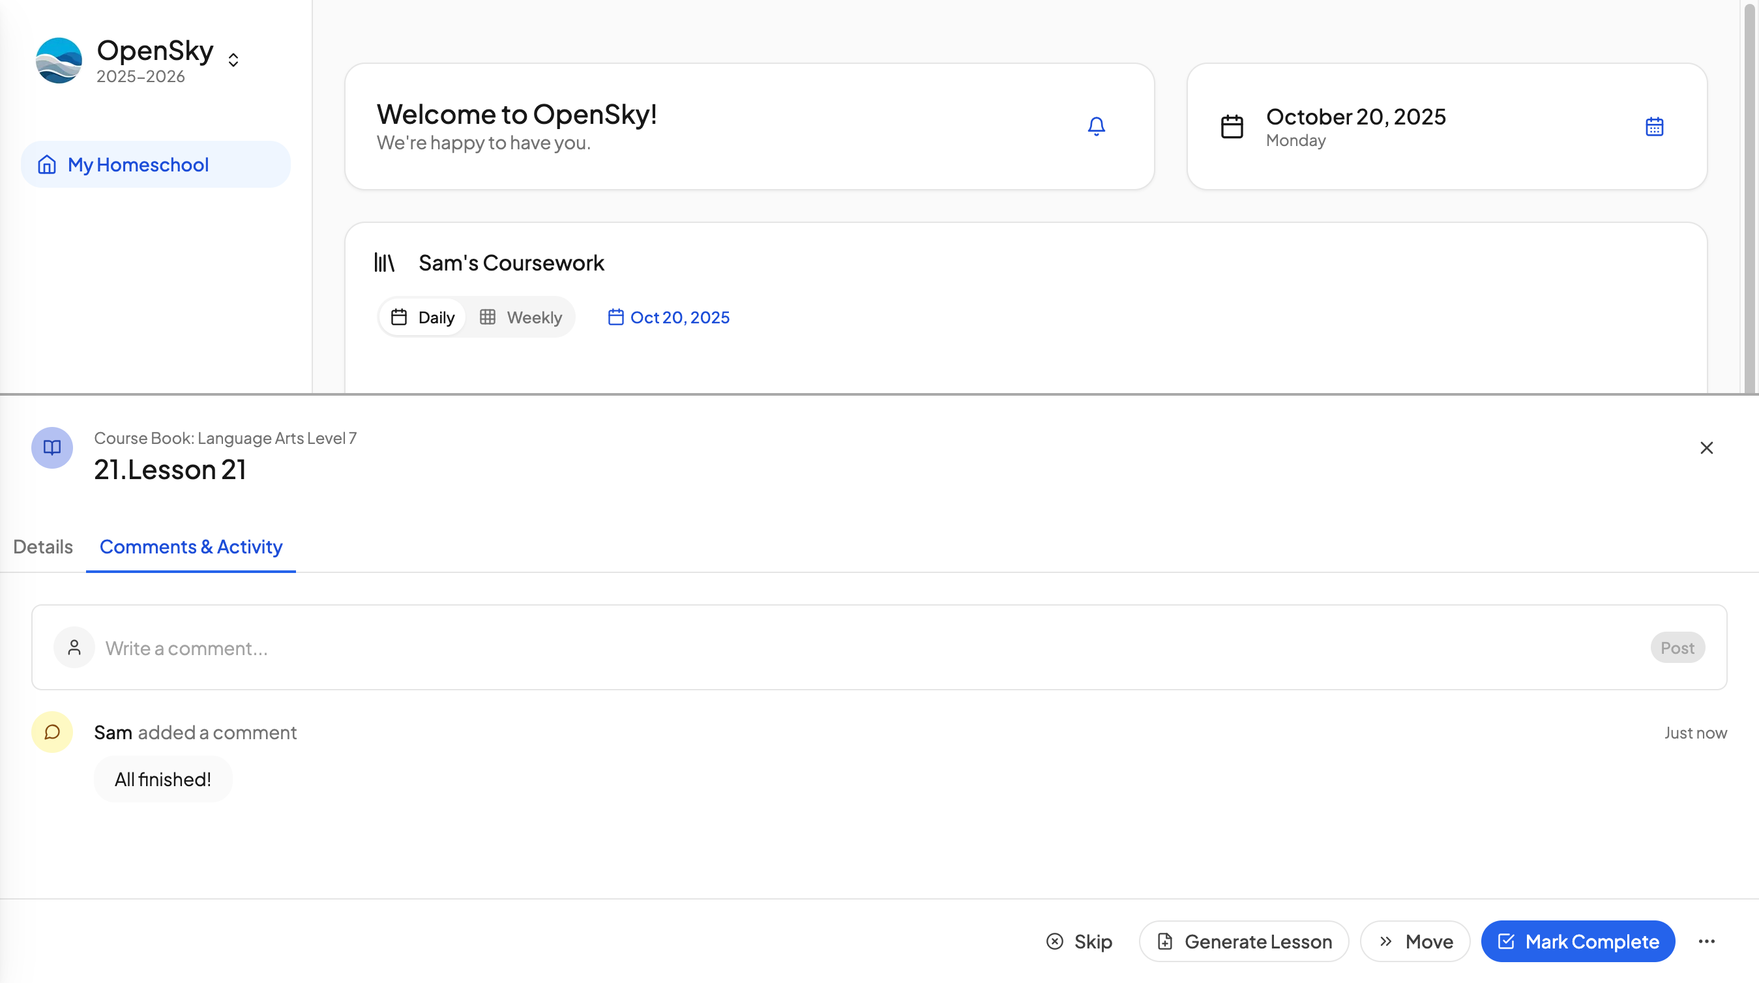This screenshot has height=983, width=1759.
Task: Switch to the Details tab
Action: [x=43, y=547]
